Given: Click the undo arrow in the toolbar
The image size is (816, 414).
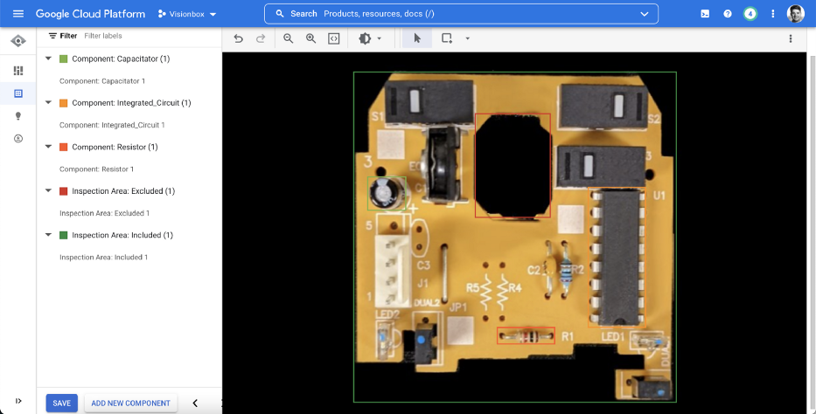Looking at the screenshot, I should 238,38.
